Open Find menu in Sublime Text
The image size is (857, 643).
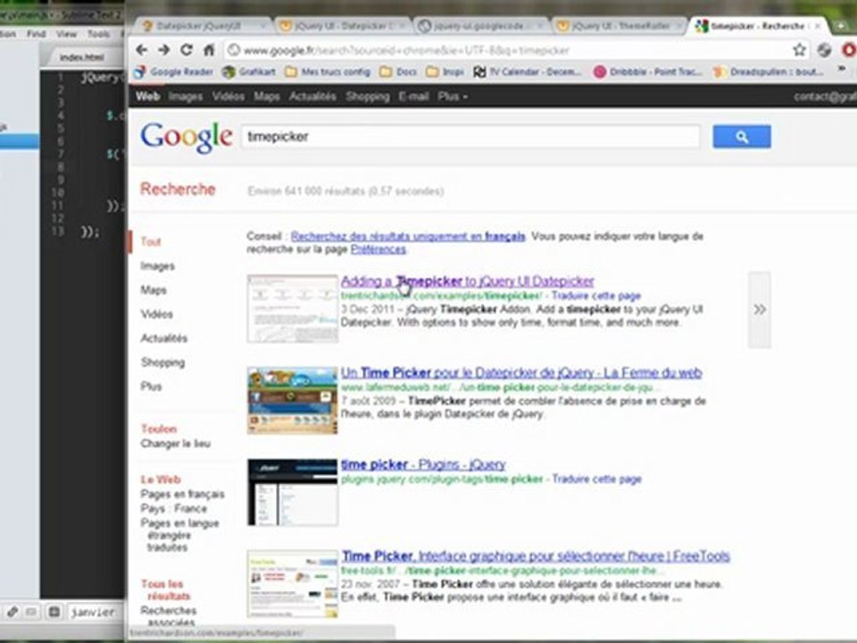(36, 34)
